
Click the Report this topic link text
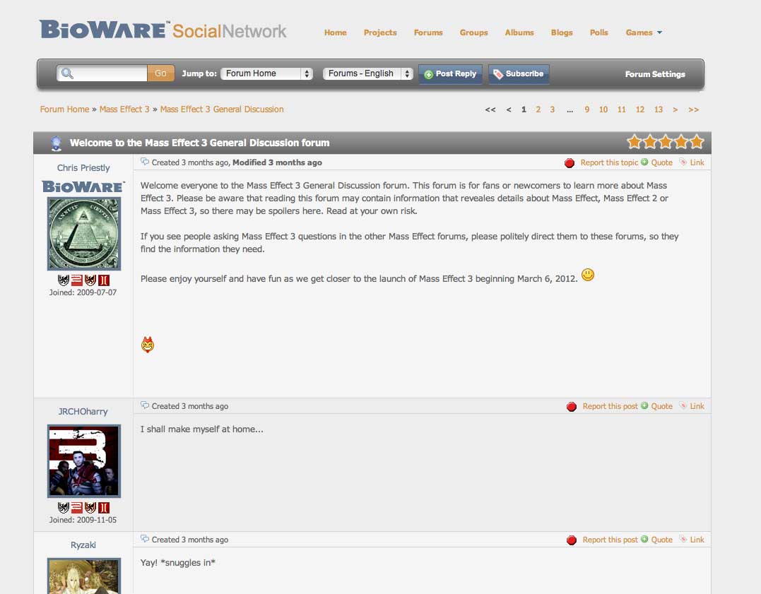pyautogui.click(x=609, y=162)
